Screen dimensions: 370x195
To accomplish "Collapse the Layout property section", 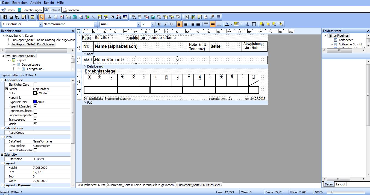I will (x=2, y=163).
